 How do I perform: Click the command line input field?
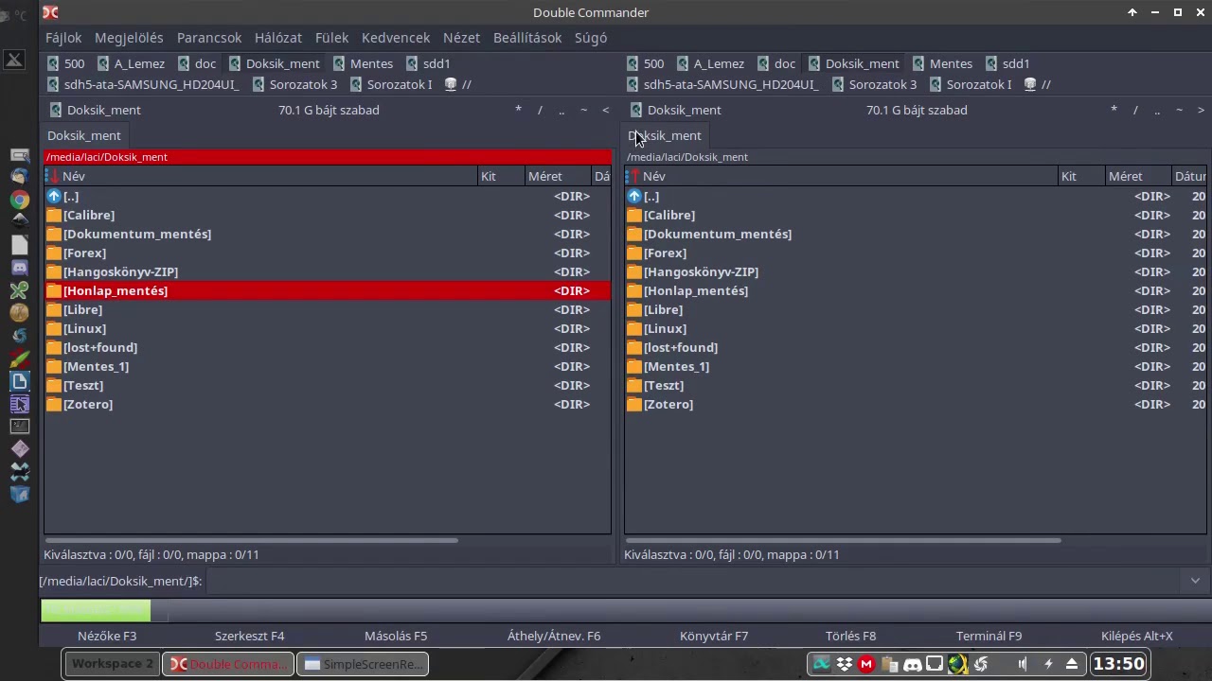[x=694, y=581]
